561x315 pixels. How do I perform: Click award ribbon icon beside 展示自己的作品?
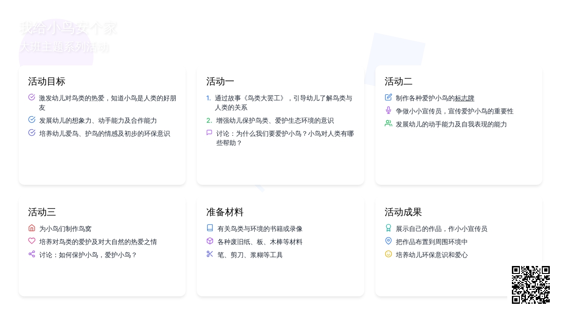coord(388,228)
